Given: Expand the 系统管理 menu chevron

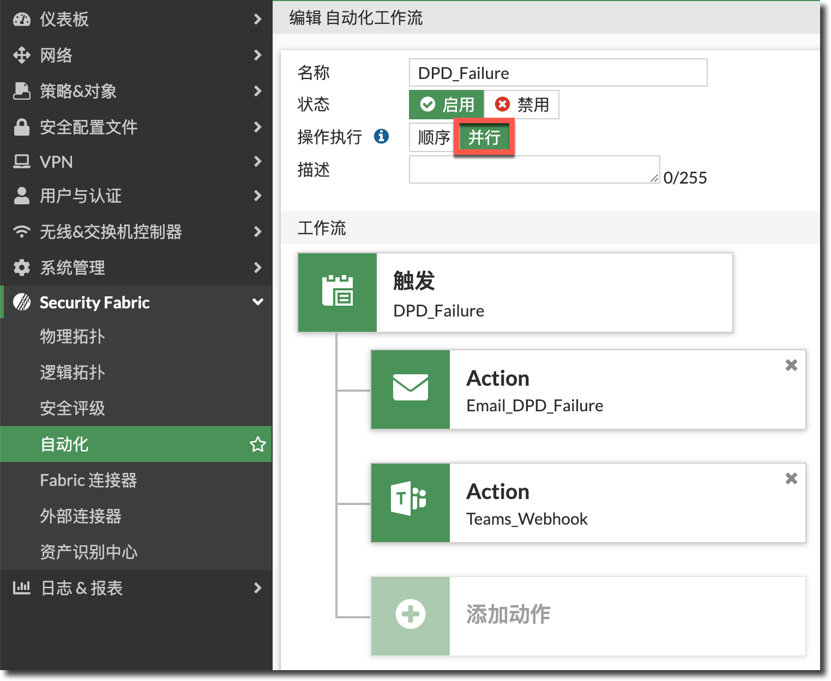Looking at the screenshot, I should click(x=257, y=267).
